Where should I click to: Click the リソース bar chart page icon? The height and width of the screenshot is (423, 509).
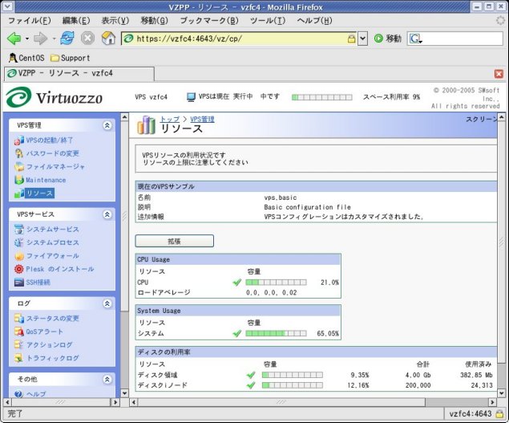147,125
